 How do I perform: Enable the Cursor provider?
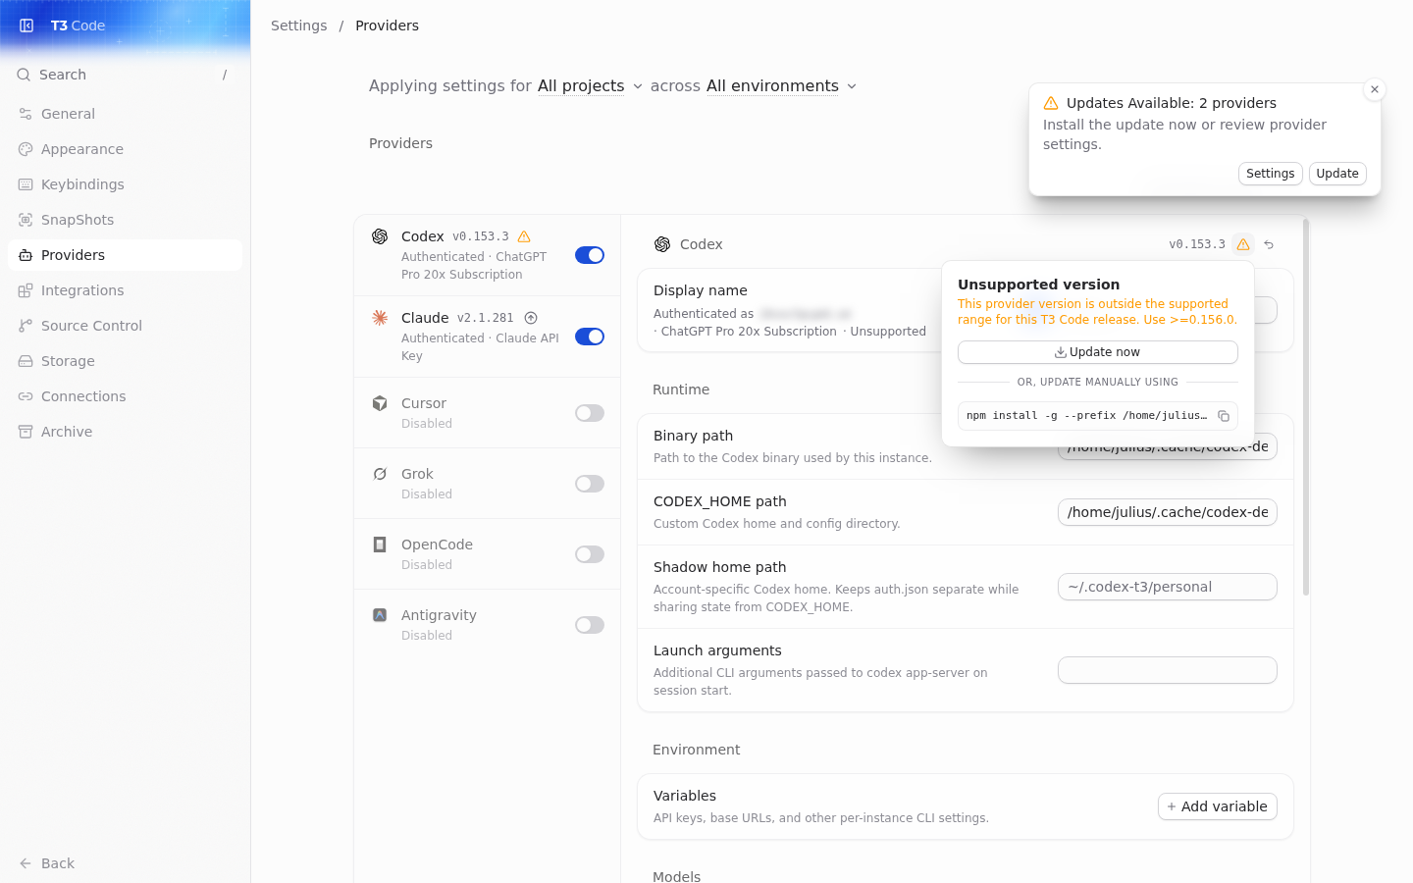[x=590, y=413]
